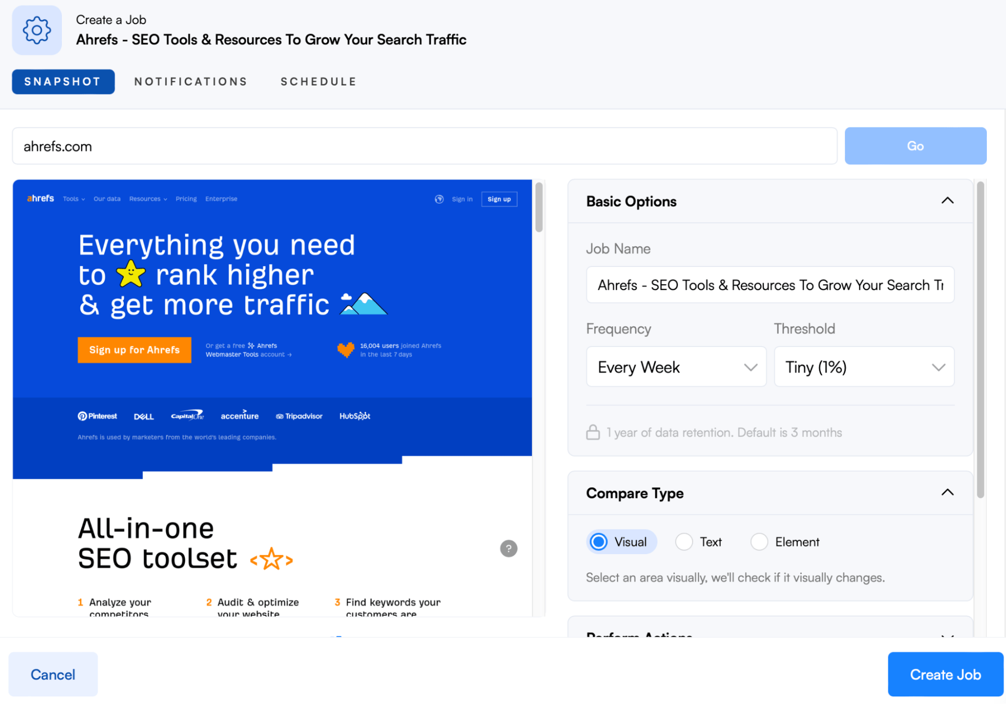Click the Capital One logo in preview
The width and height of the screenshot is (1006, 704).
[187, 415]
